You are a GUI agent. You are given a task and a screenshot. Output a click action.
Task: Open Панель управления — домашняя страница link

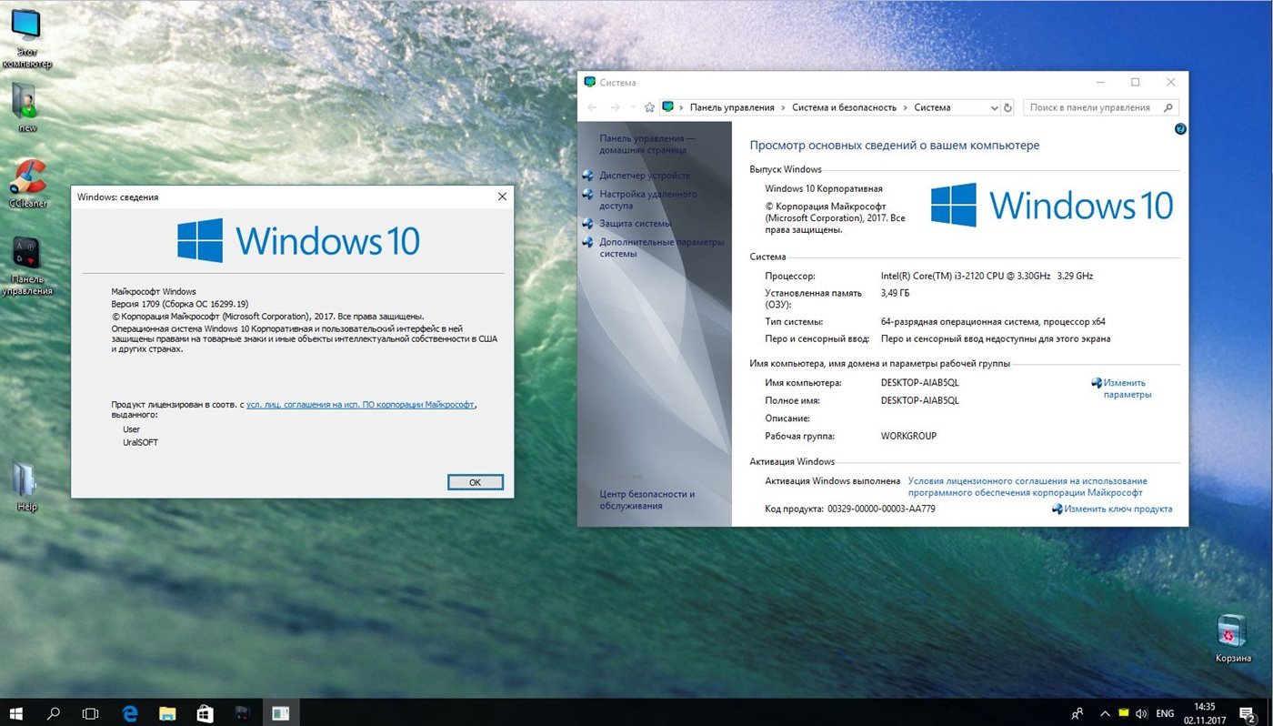647,144
